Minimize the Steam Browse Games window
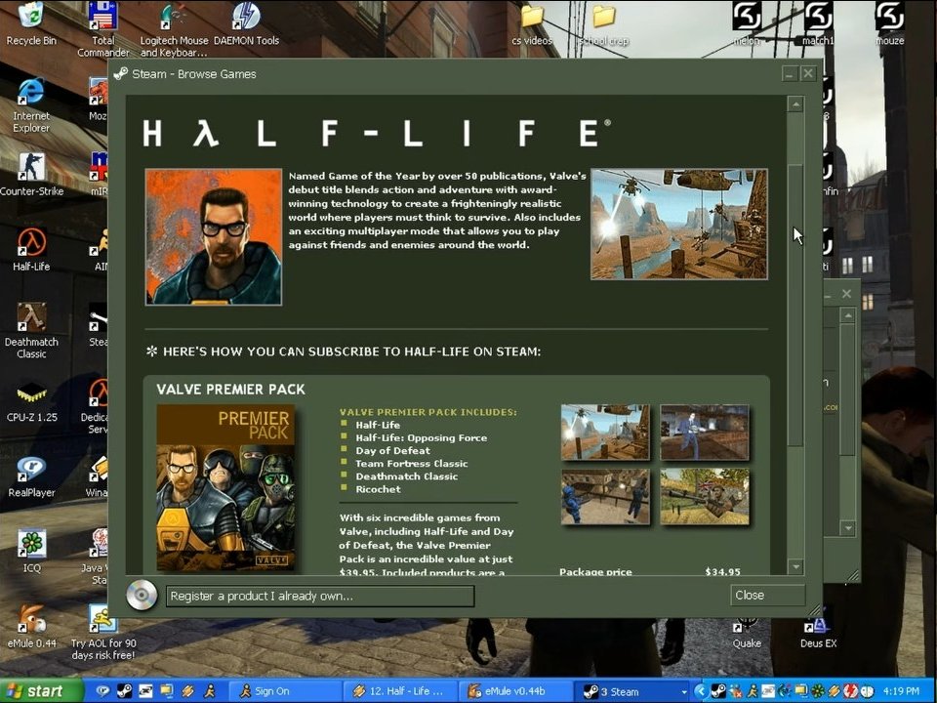The width and height of the screenshot is (937, 703). pyautogui.click(x=790, y=74)
